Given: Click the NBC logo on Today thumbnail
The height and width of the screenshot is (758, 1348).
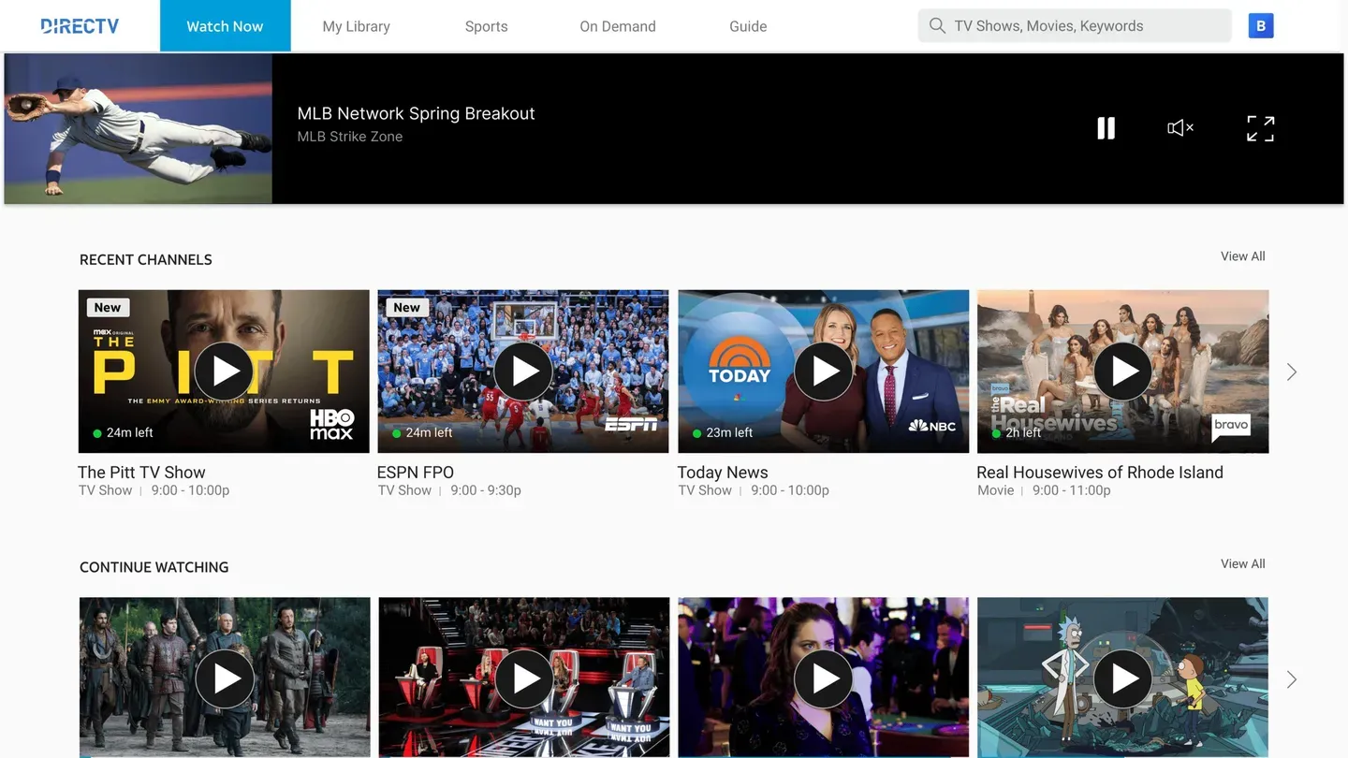Looking at the screenshot, I should 932,426.
